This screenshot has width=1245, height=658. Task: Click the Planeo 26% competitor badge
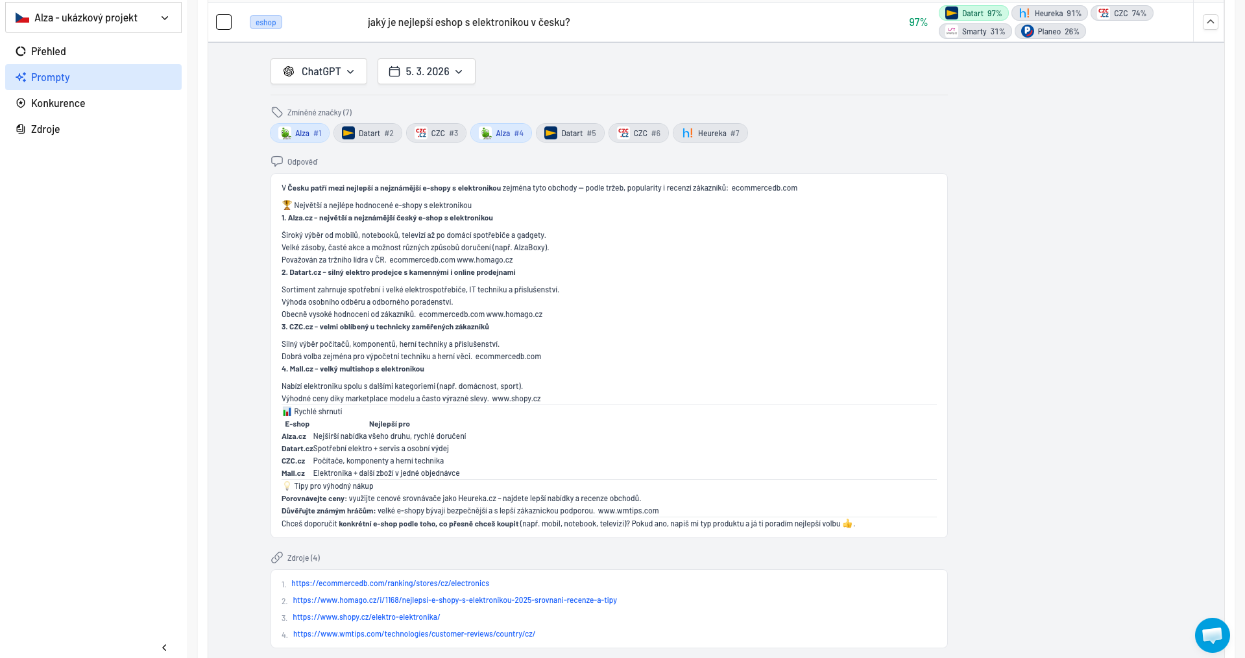(x=1050, y=32)
